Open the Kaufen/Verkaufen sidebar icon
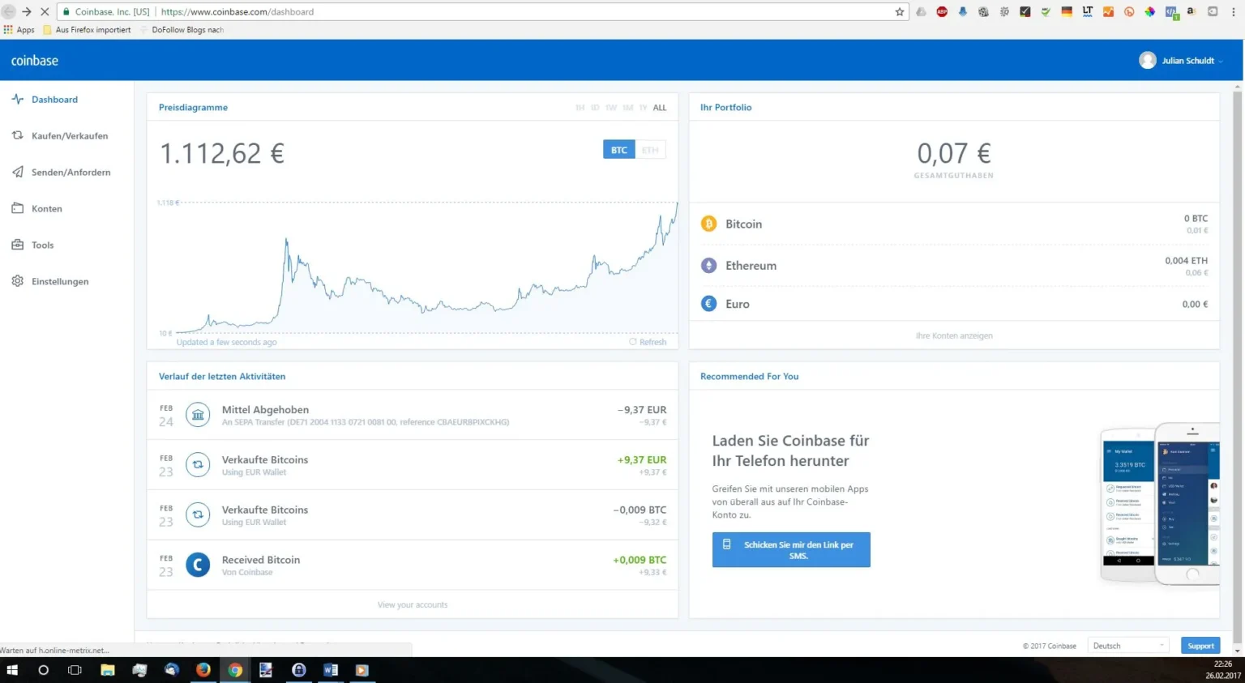 pyautogui.click(x=17, y=135)
